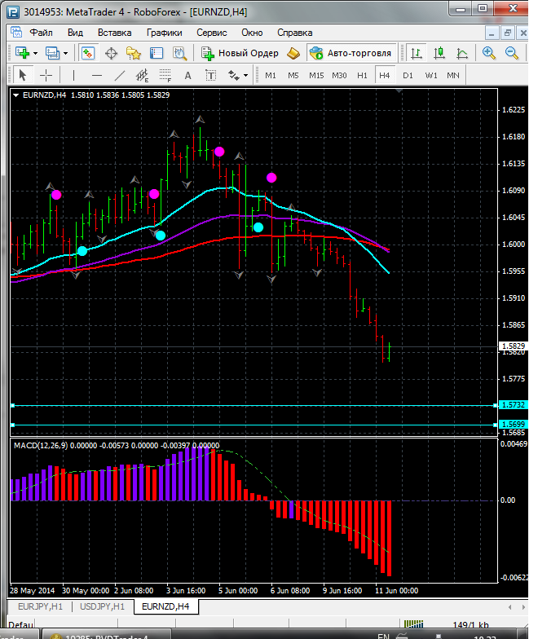
Task: Open the Файл menu
Action: click(x=41, y=33)
